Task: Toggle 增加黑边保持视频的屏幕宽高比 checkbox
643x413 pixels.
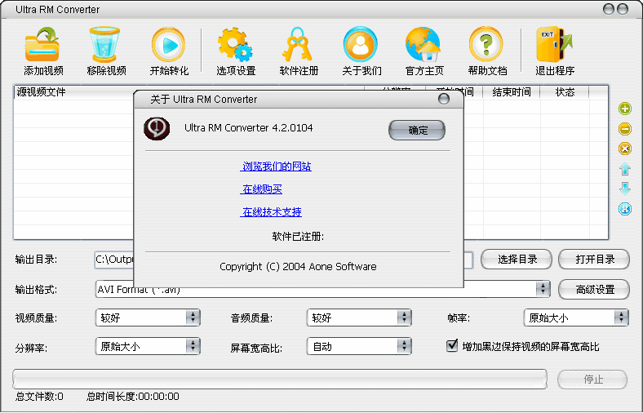Action: (x=452, y=346)
